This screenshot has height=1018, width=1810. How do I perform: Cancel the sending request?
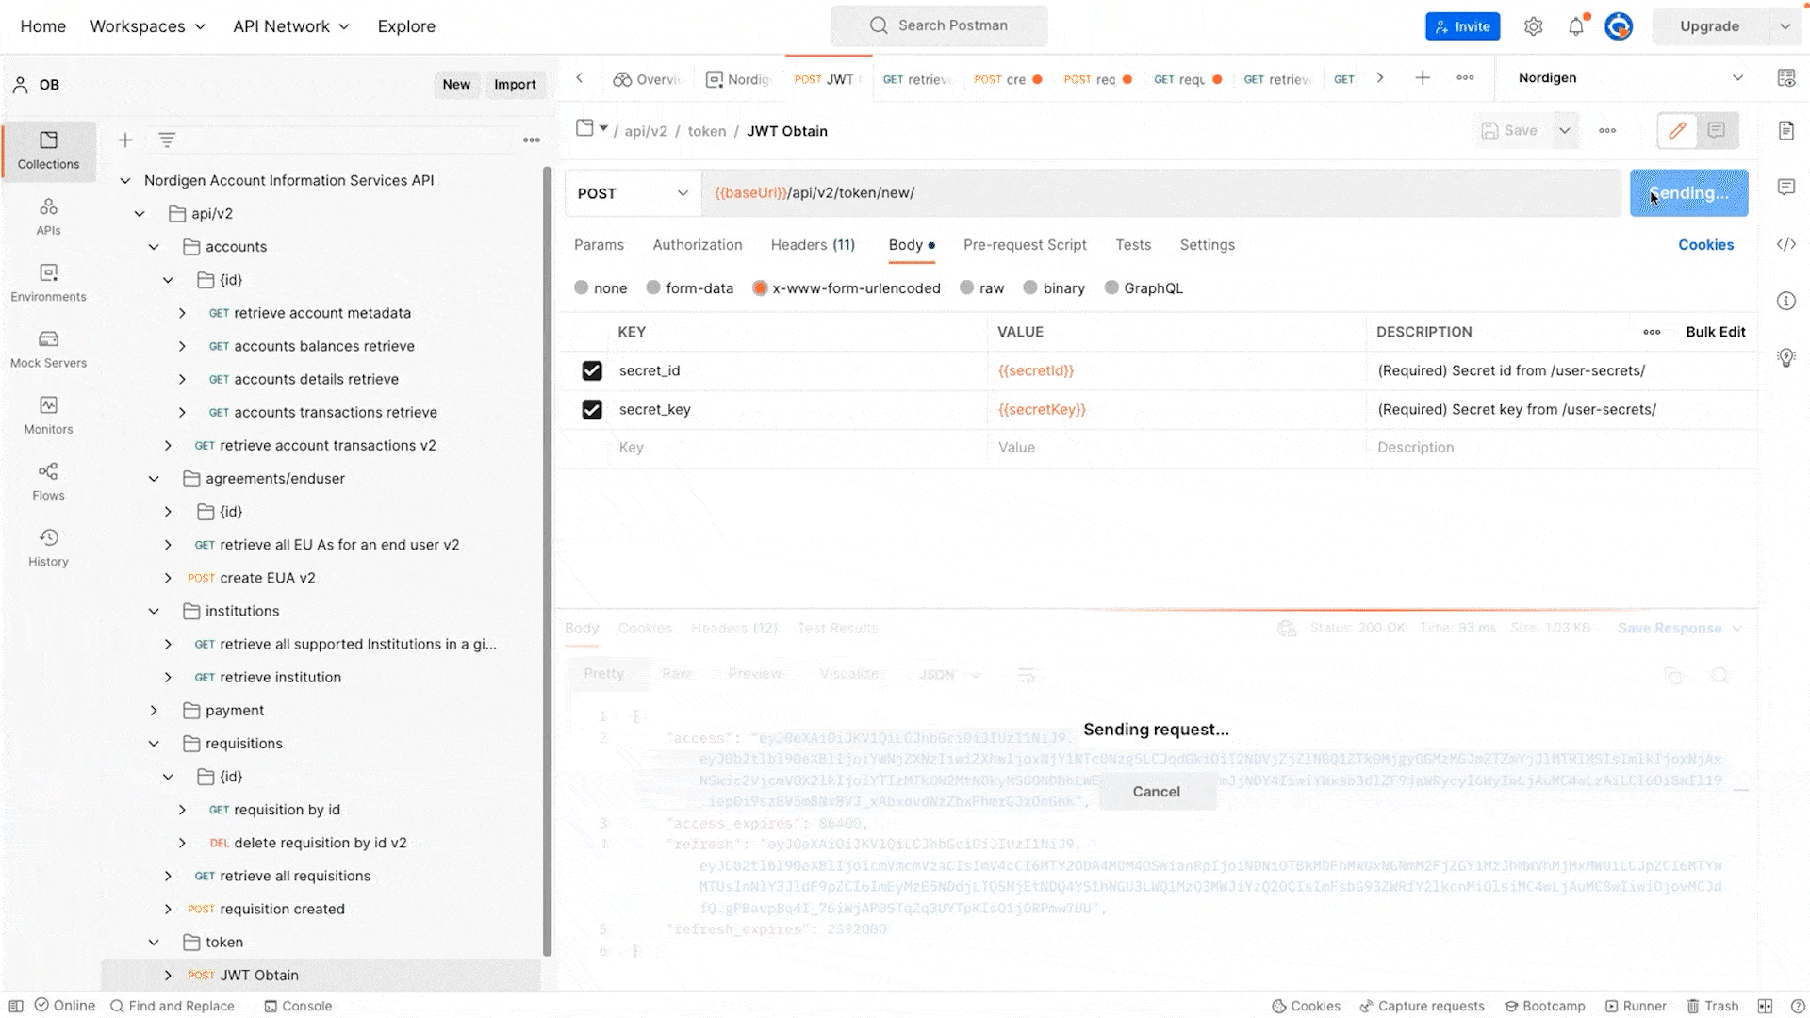coord(1156,792)
